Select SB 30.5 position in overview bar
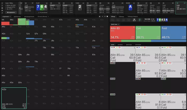Screen dimensions: 187x110 [134, 20]
